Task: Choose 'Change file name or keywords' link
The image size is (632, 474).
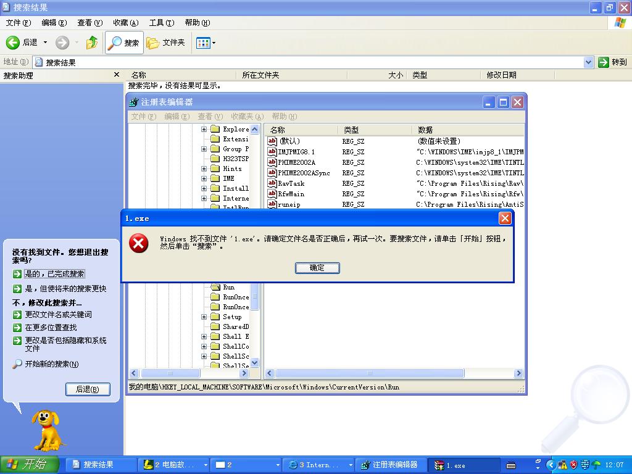Action: (x=58, y=314)
